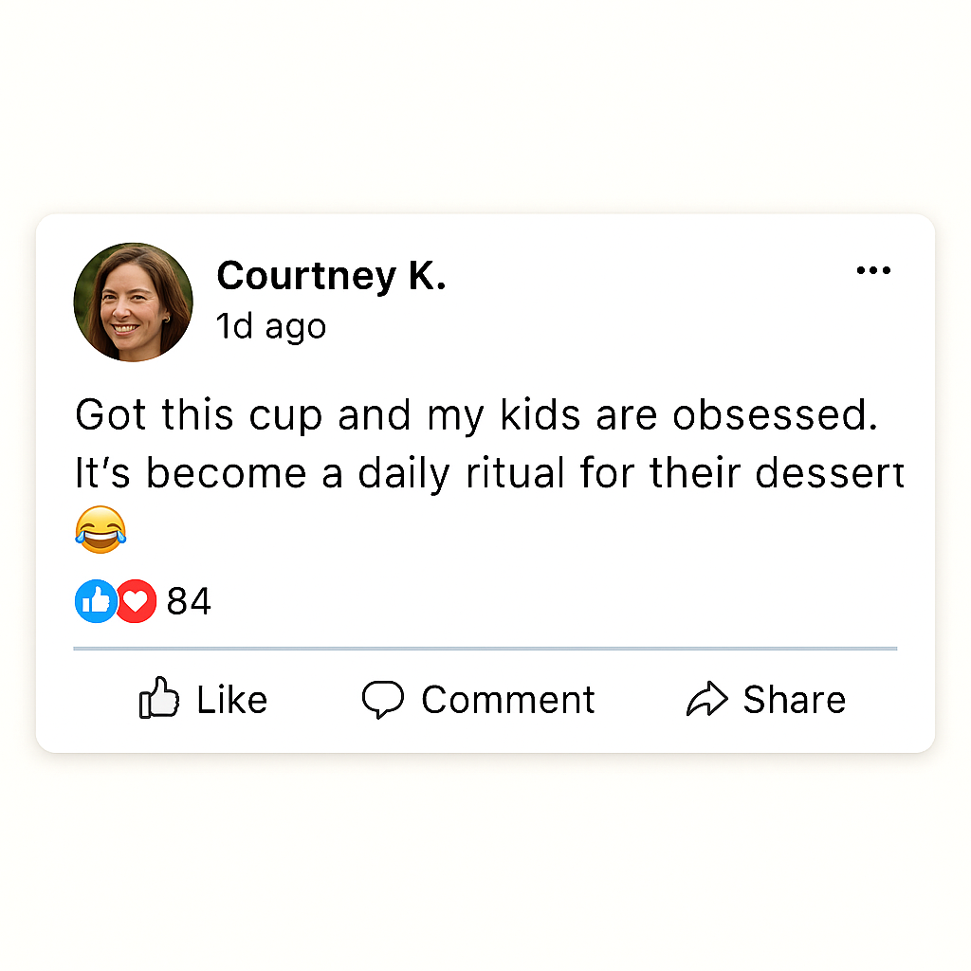971x971 pixels.
Task: Click the "1d ago" timestamp
Action: click(x=271, y=326)
